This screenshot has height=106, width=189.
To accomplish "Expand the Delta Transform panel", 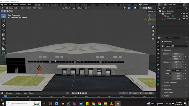I will coord(171,82).
